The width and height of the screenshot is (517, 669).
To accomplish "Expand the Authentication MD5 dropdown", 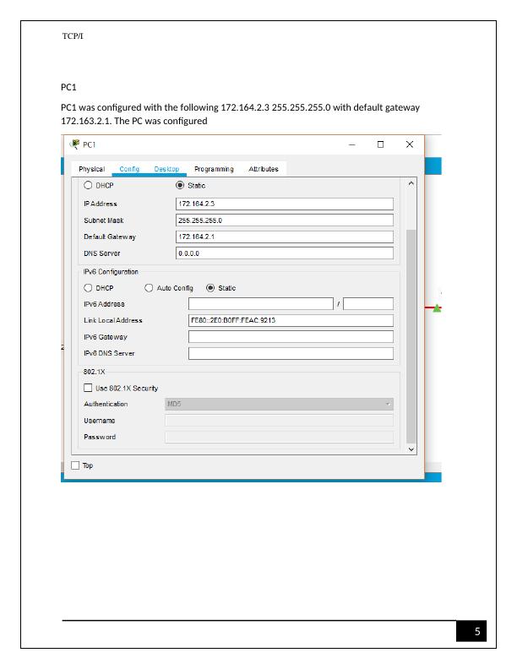I will pyautogui.click(x=279, y=404).
